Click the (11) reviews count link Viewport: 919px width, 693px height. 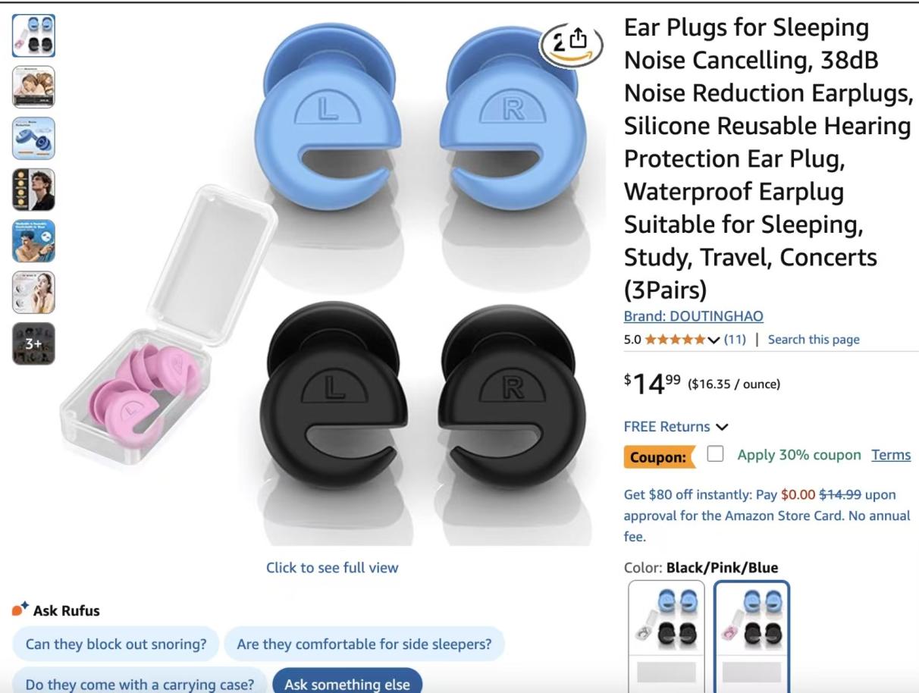pyautogui.click(x=734, y=339)
